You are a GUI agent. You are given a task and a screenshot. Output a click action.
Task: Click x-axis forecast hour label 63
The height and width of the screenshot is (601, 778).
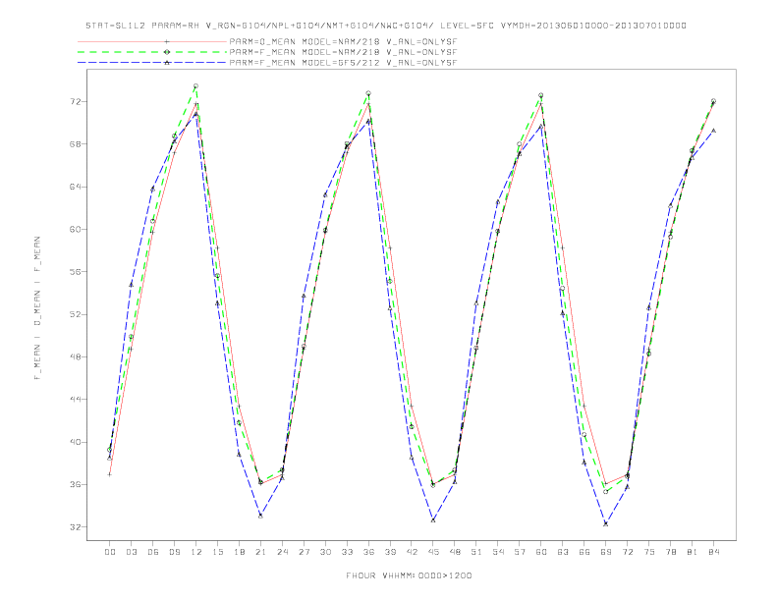click(563, 552)
